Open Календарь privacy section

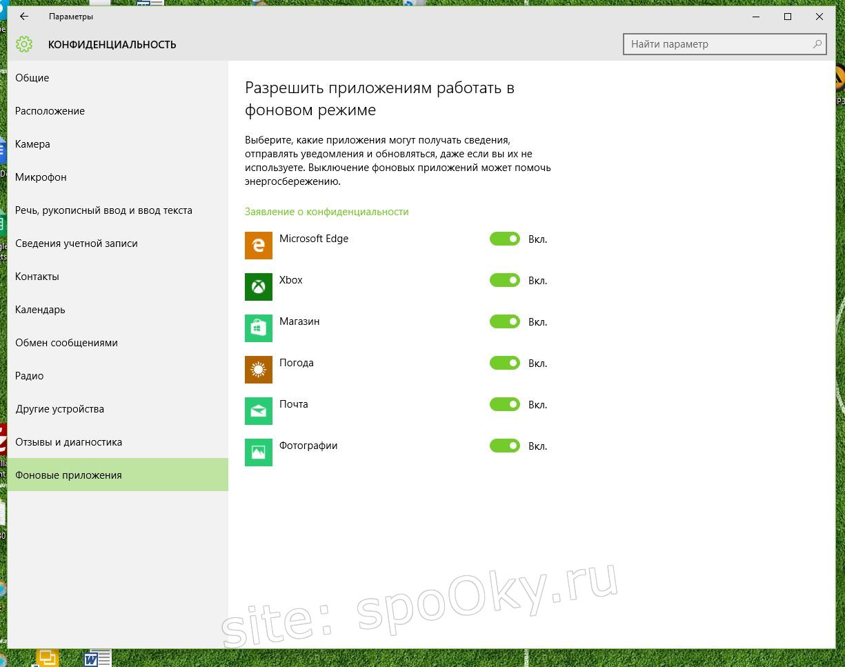tap(118, 310)
